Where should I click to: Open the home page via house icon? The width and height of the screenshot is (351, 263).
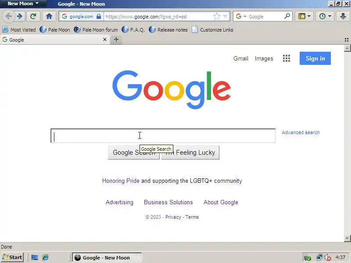click(49, 16)
